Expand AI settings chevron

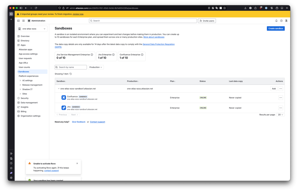coord(20,80)
